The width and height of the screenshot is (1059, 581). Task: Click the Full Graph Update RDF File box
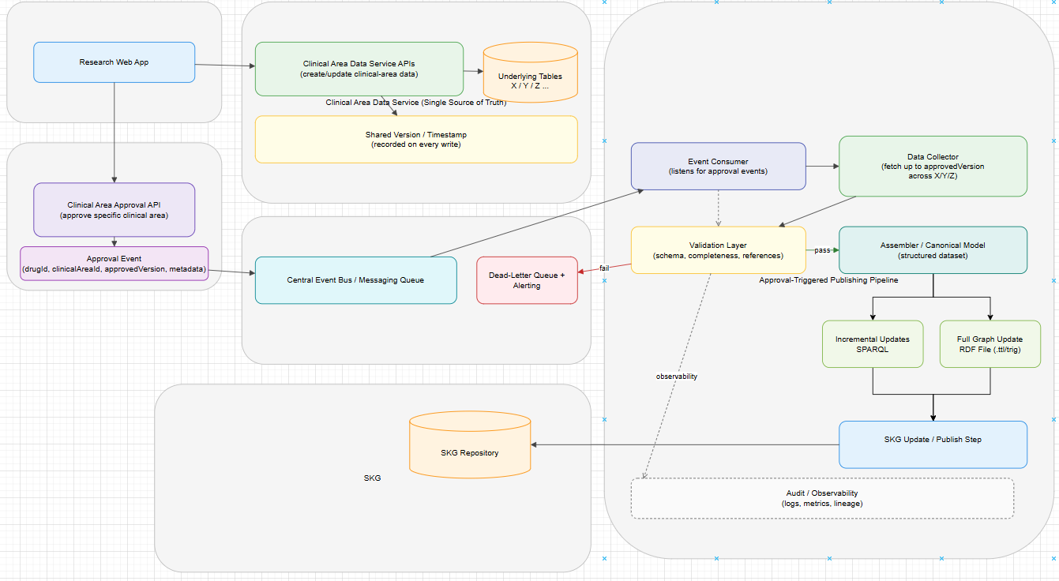[x=990, y=344]
